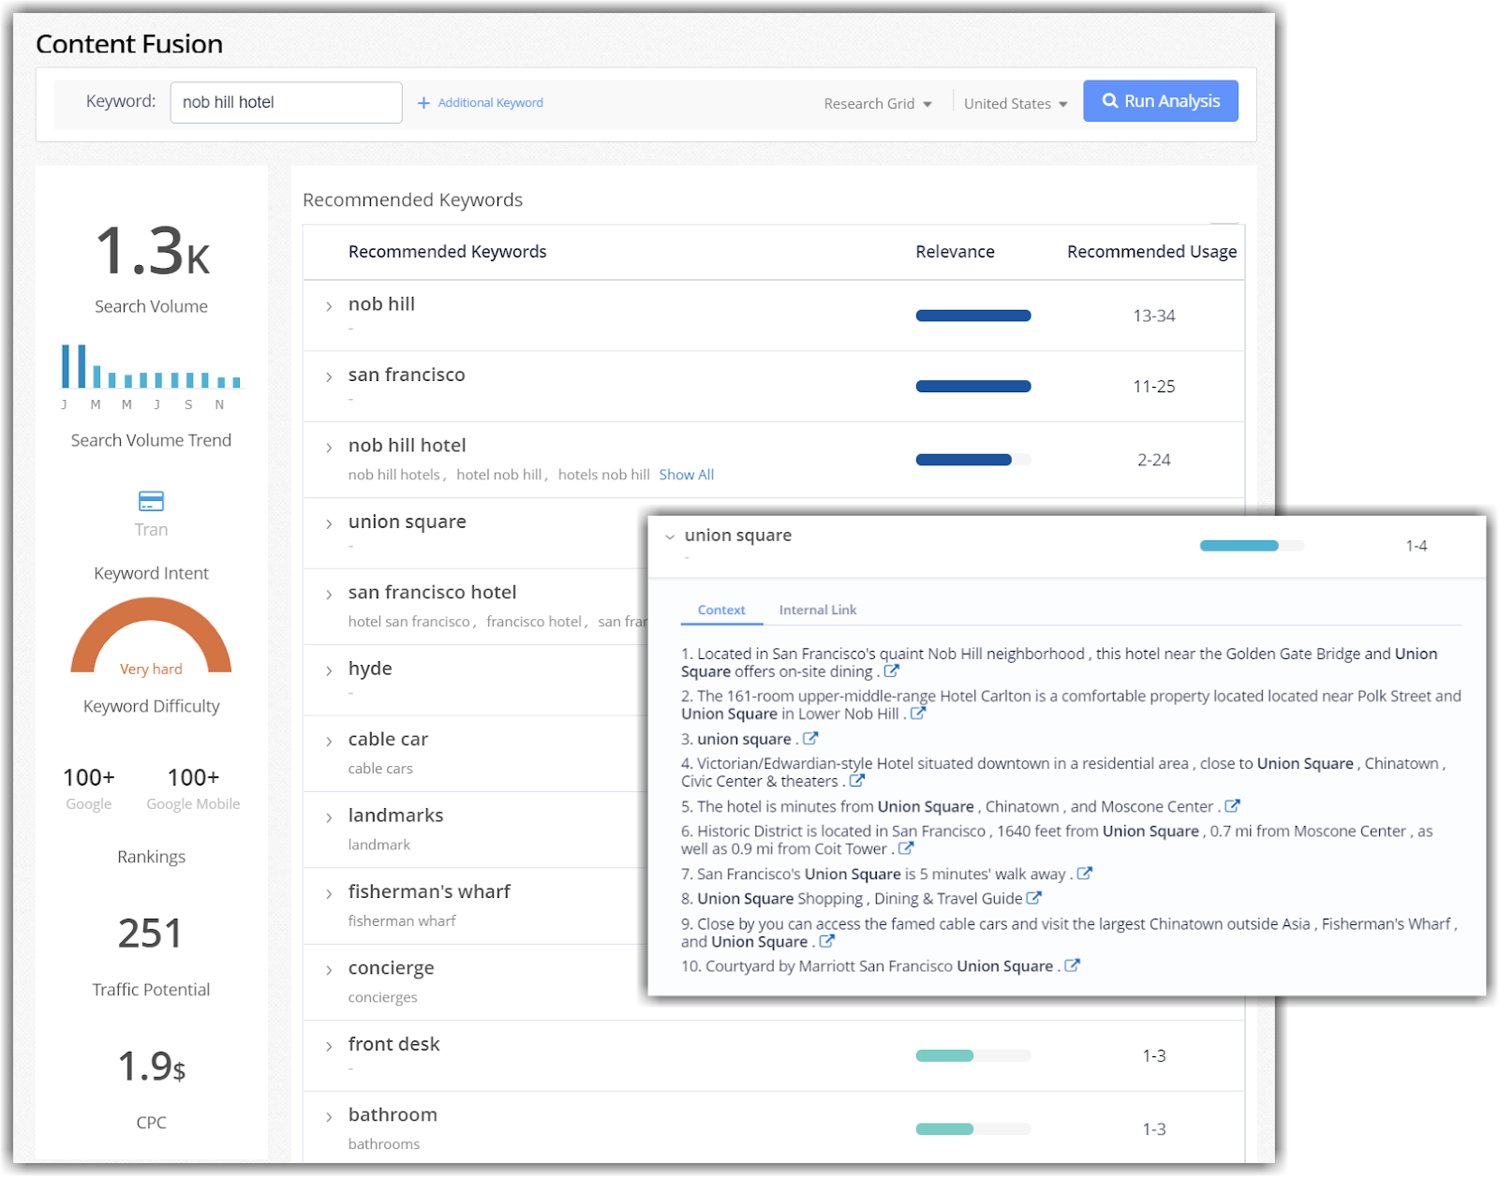Open the United States location dropdown
The height and width of the screenshot is (1177, 1499).
(x=1014, y=103)
